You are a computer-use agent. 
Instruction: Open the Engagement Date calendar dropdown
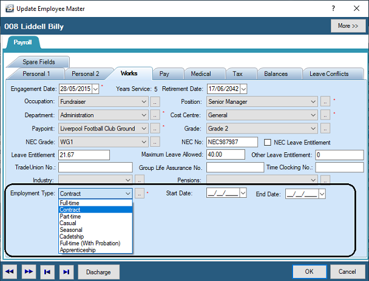tap(95, 89)
